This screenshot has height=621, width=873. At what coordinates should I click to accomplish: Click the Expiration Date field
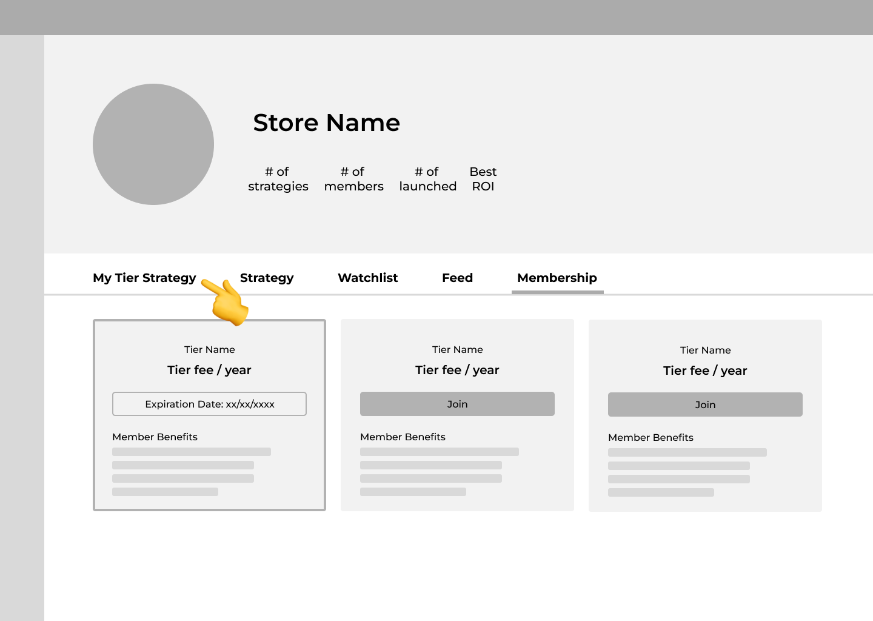pos(209,404)
